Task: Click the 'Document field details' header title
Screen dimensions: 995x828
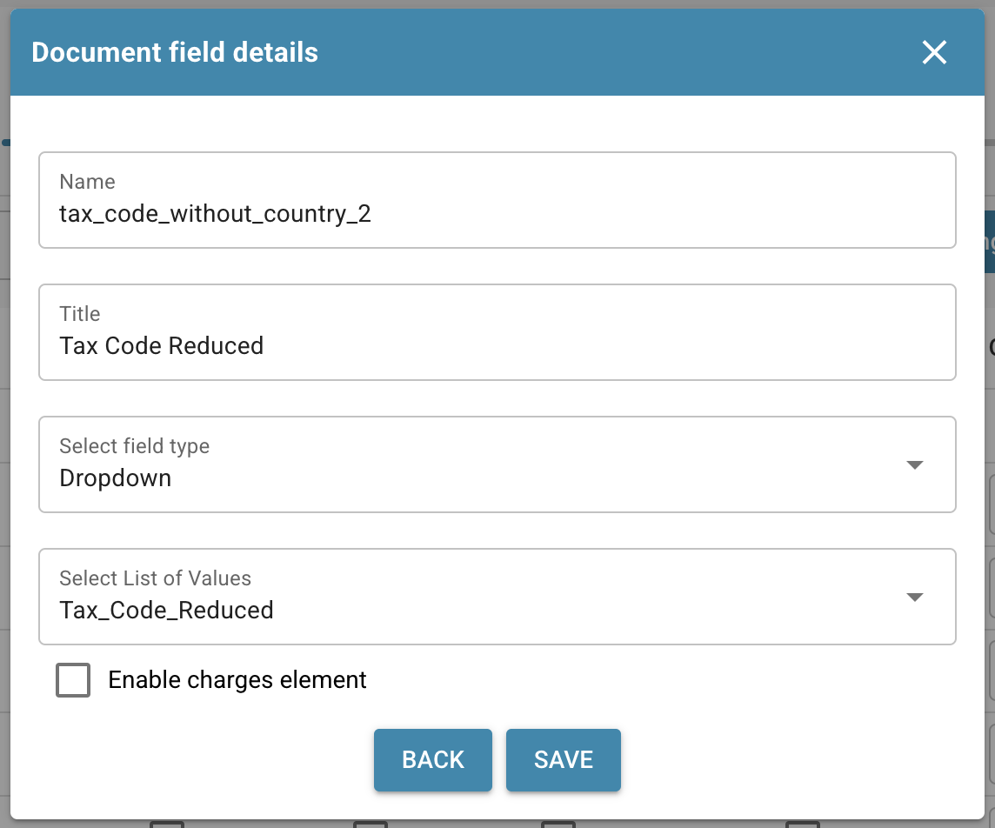Action: [x=175, y=53]
